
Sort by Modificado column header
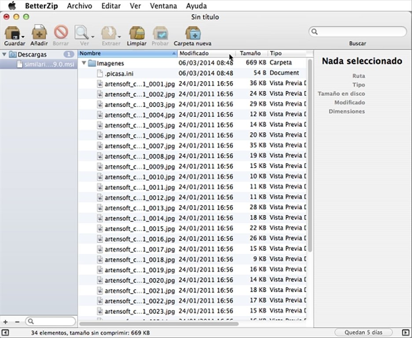pos(206,53)
